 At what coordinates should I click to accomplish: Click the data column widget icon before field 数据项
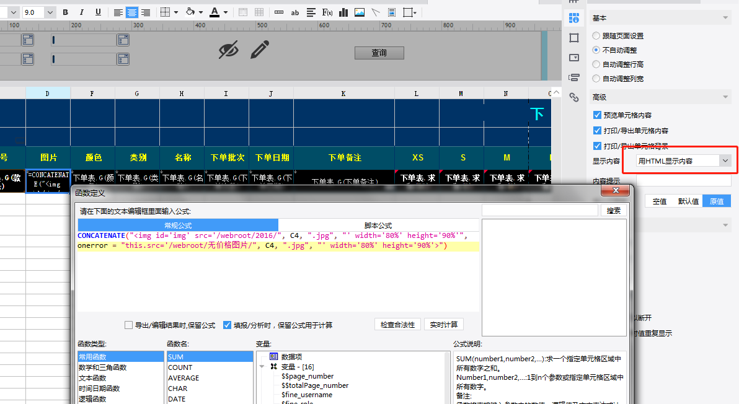[273, 356]
